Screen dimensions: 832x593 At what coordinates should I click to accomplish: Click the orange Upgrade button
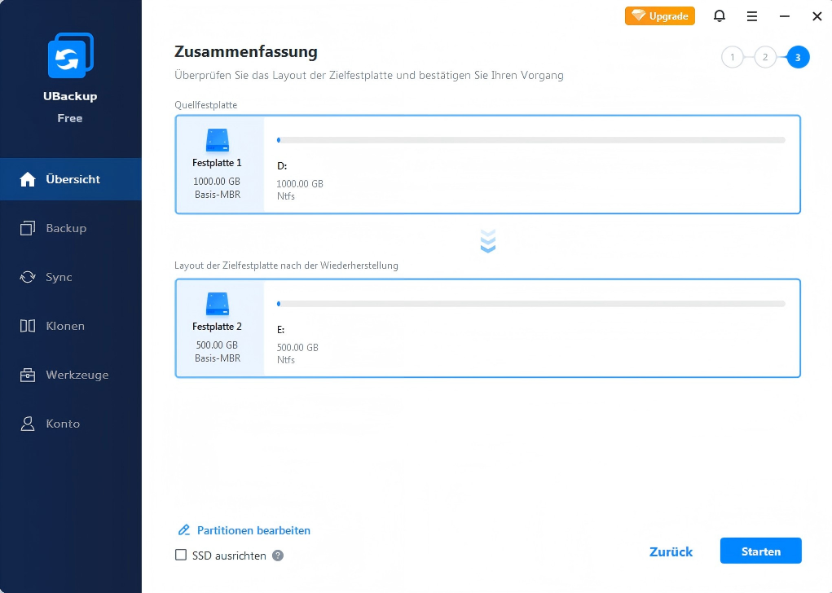click(x=660, y=15)
